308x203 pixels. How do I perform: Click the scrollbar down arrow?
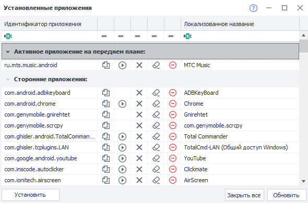pos(303,181)
